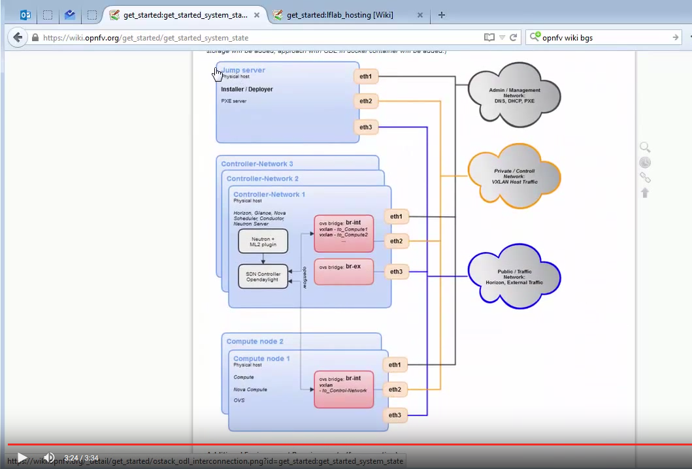This screenshot has width=692, height=469.
Task: Click Jump server eth2 port label
Action: click(x=365, y=101)
